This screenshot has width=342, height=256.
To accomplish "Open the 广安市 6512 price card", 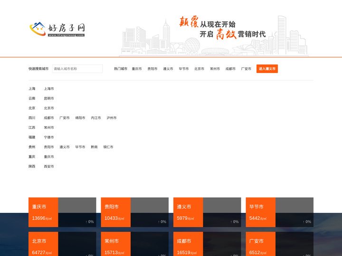I will click(x=279, y=244).
